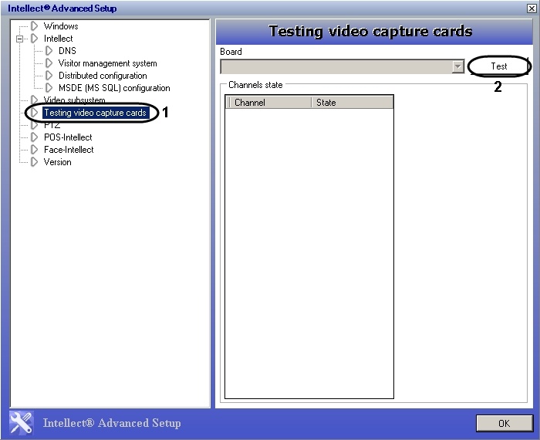540x440 pixels.
Task: Open Visitor management system item
Action: click(107, 63)
